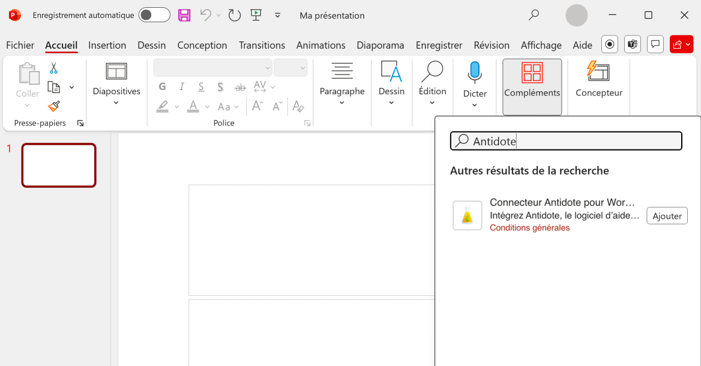701x366 pixels.
Task: Click the search magnifier in title bar
Action: tap(534, 16)
